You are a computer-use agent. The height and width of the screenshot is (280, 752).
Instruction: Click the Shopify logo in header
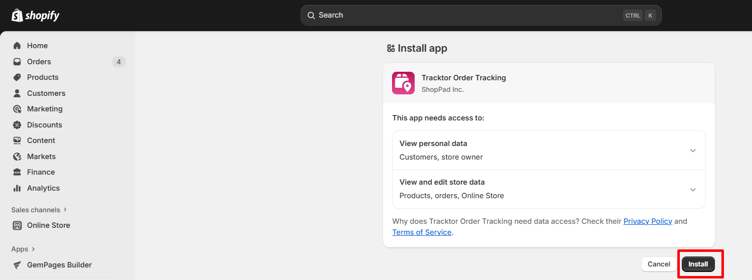[x=36, y=16]
